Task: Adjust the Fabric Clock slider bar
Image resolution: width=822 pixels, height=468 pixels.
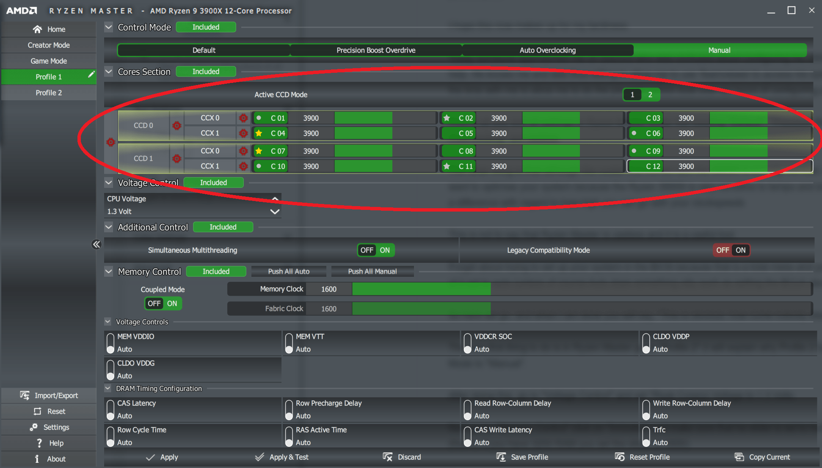Action: [x=582, y=308]
